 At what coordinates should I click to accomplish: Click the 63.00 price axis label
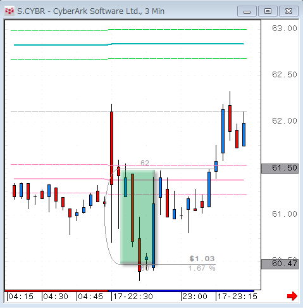(285, 29)
